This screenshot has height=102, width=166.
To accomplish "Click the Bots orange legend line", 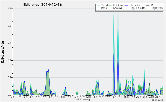I will pos(98,8).
